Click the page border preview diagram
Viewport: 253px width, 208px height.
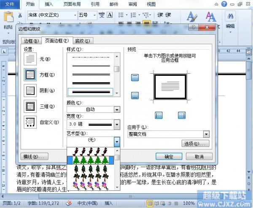[x=170, y=87]
